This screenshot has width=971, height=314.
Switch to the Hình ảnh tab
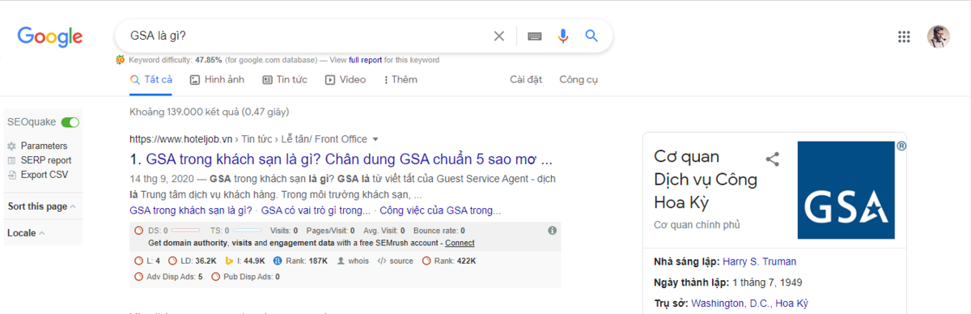tap(217, 79)
